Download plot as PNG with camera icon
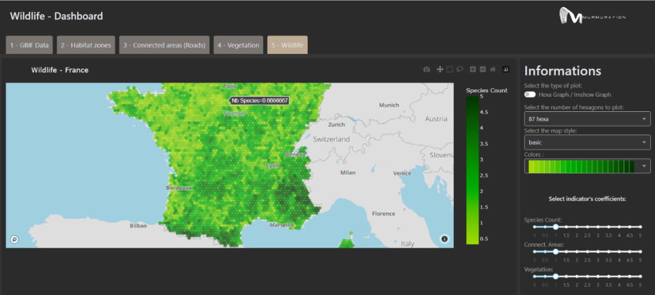655x295 pixels. point(427,70)
